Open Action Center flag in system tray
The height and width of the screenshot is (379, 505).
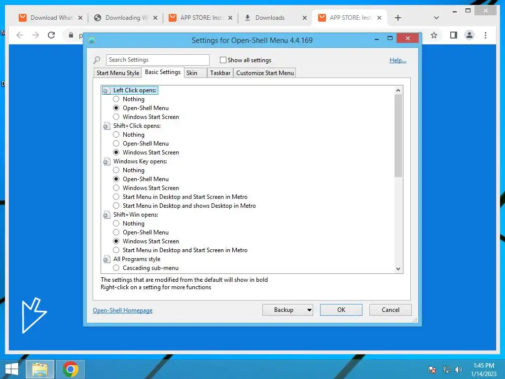(x=432, y=369)
